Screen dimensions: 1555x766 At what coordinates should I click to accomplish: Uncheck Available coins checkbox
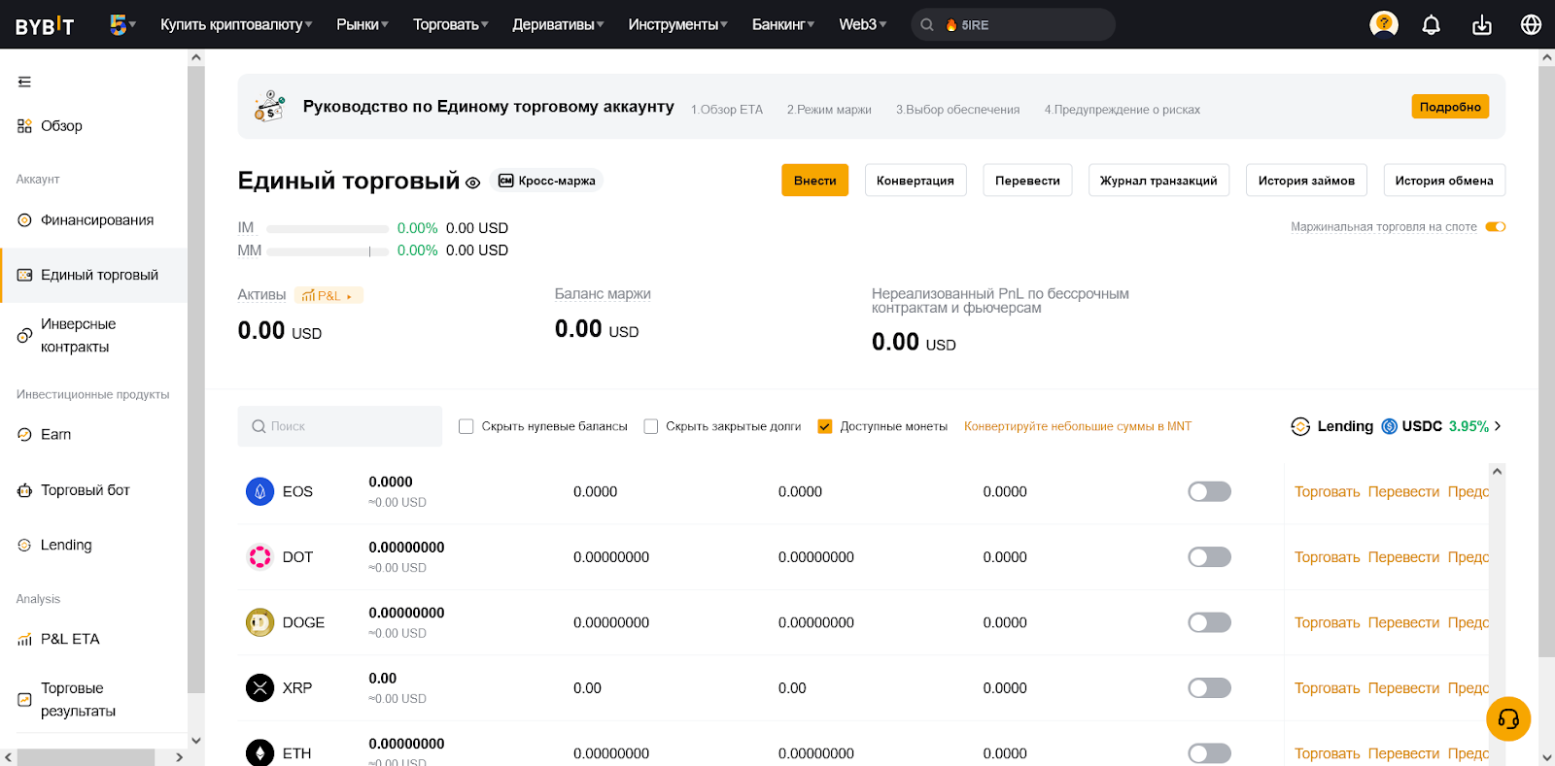point(825,426)
